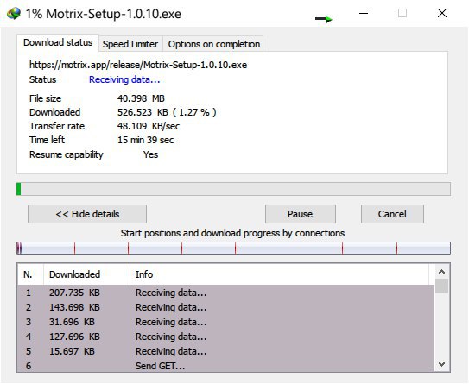This screenshot has height=384, width=469.
Task: Select connection row 15.697 KB
Action: [225, 351]
